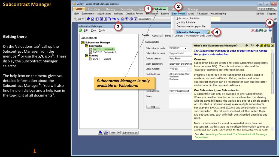Expand the arrow next to New button
This screenshot has height=157, width=279.
coord(119,132)
